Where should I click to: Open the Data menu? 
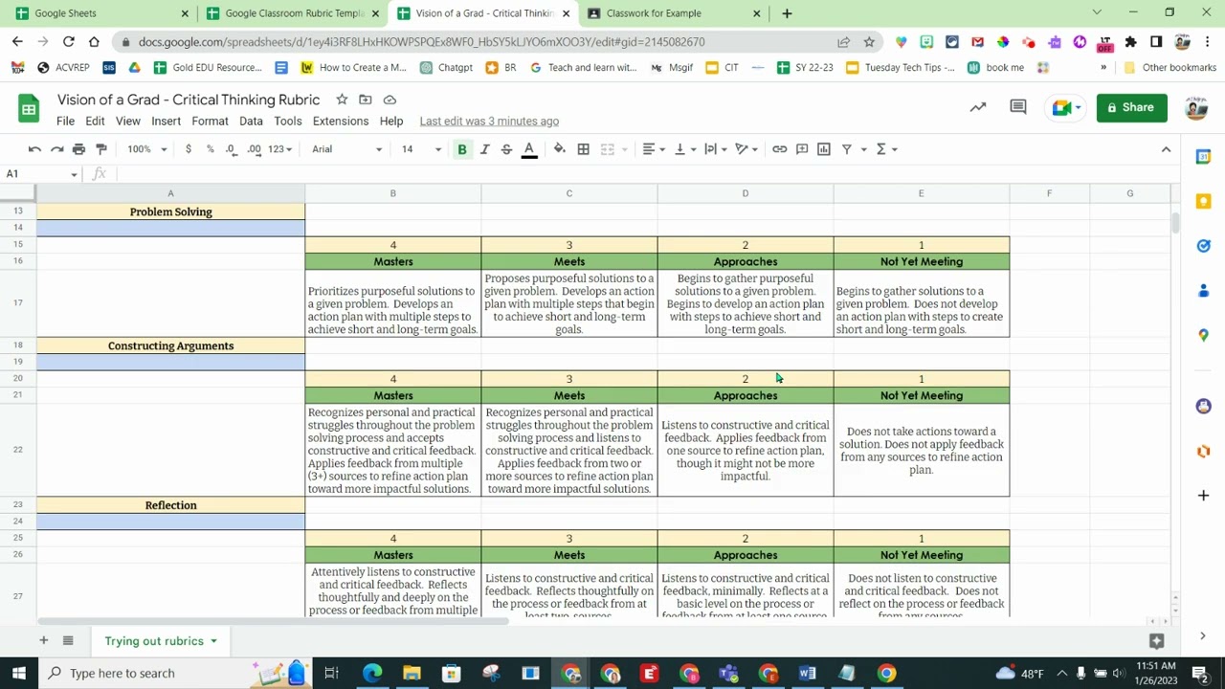tap(251, 122)
